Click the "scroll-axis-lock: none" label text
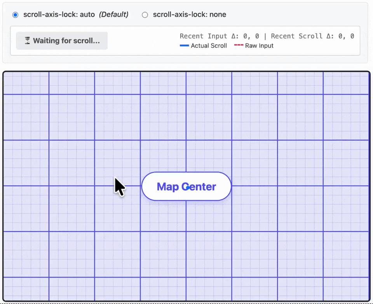 coord(189,14)
